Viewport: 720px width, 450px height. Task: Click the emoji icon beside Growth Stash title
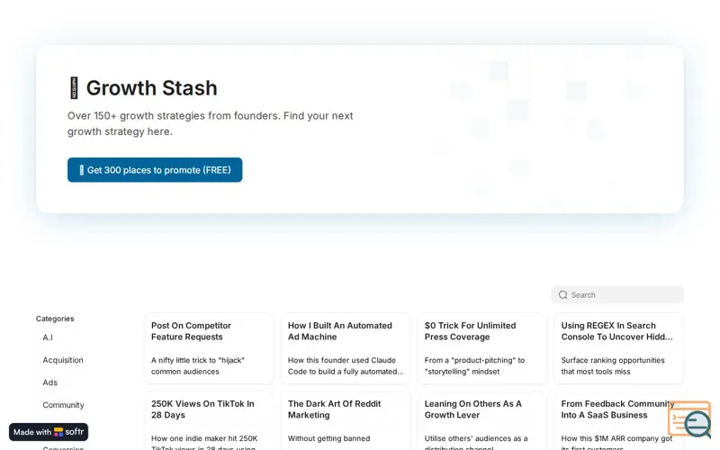tap(74, 88)
